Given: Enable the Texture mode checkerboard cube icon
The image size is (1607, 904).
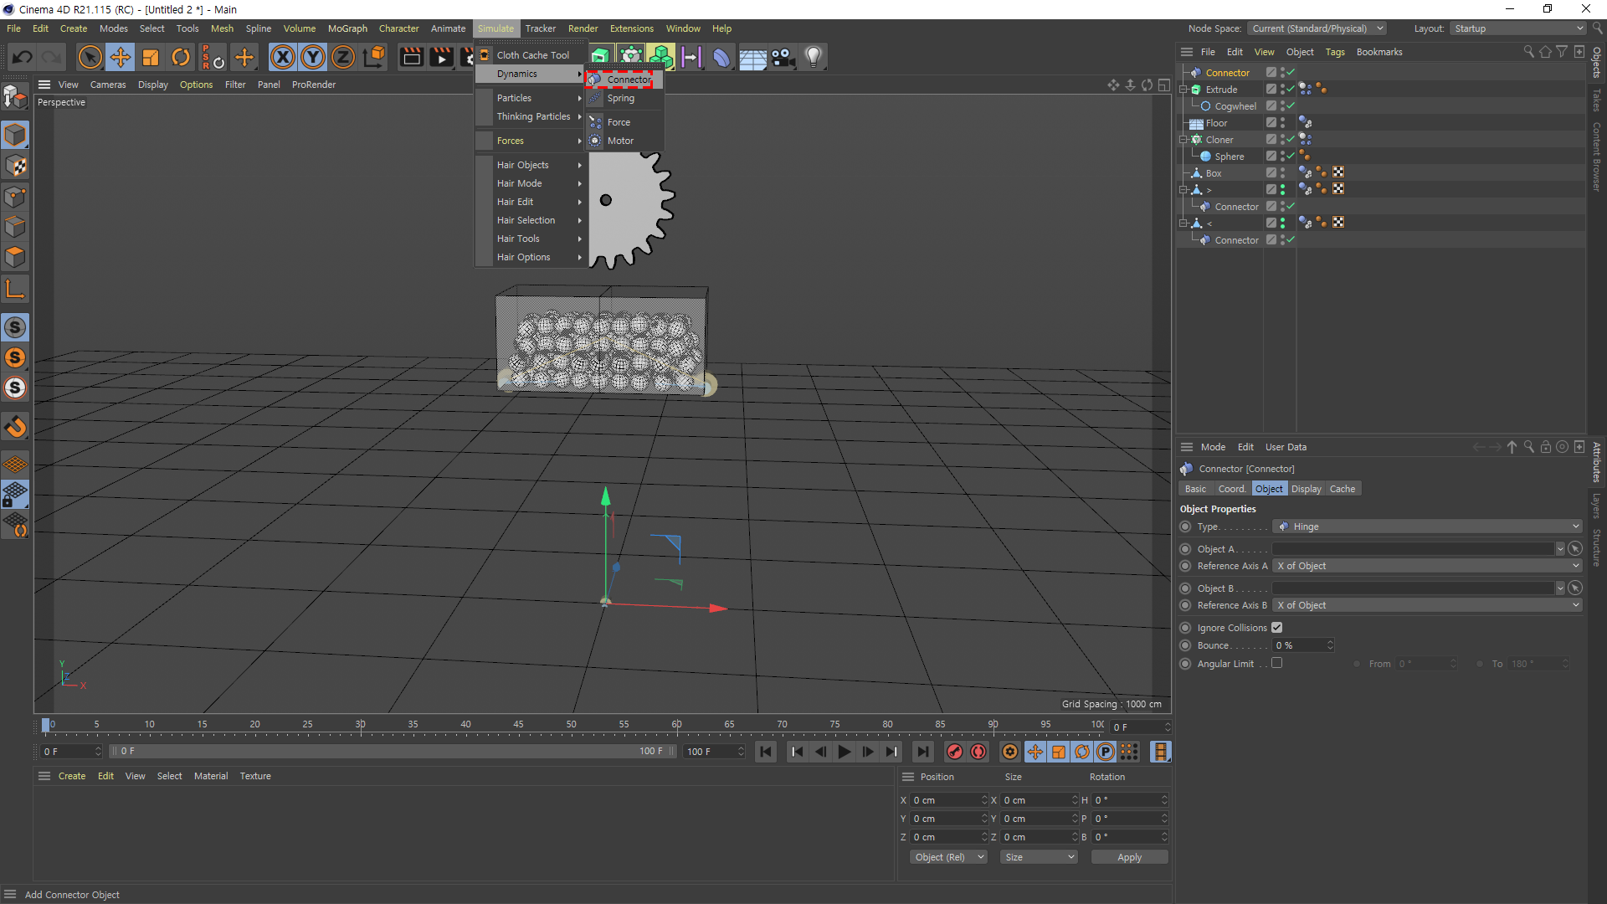Looking at the screenshot, I should tap(16, 166).
